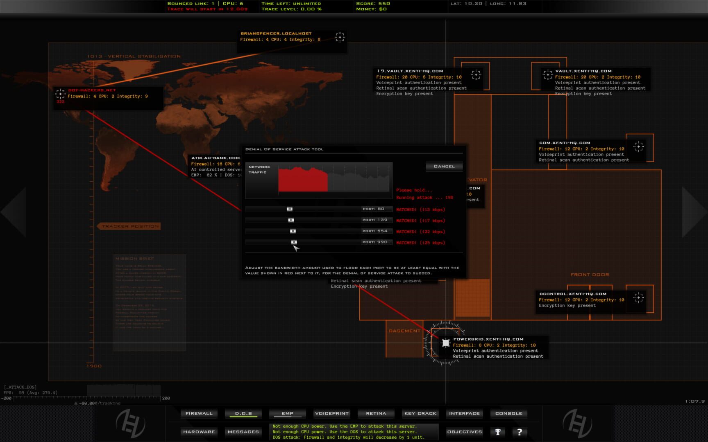Open the OBJECTIVES panel
Image resolution: width=708 pixels, height=442 pixels.
pyautogui.click(x=464, y=432)
